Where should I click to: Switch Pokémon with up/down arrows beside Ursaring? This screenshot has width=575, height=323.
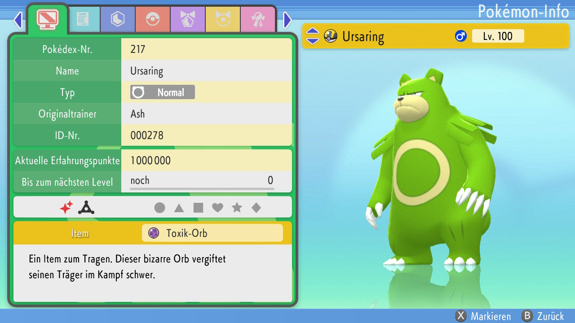pos(312,36)
